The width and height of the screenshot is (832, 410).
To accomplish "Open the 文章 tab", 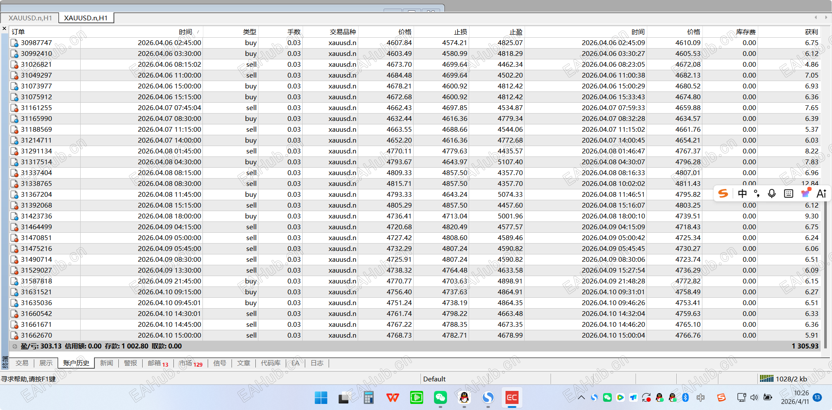I will 244,363.
